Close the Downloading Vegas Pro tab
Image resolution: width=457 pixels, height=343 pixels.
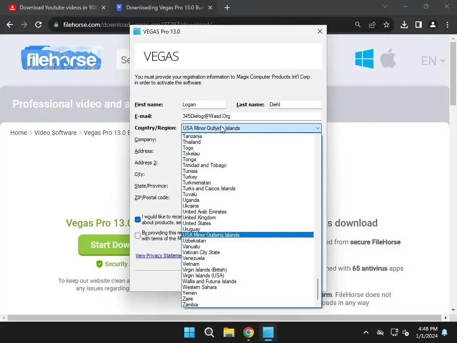[x=210, y=8]
